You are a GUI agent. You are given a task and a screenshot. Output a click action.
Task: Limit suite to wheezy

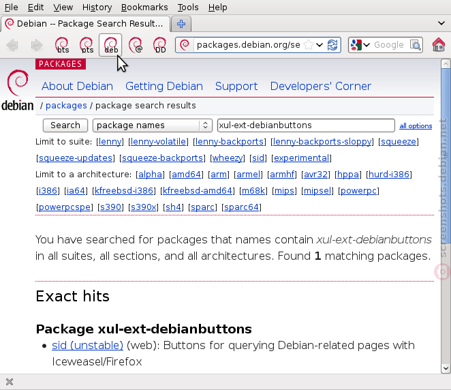[228, 158]
